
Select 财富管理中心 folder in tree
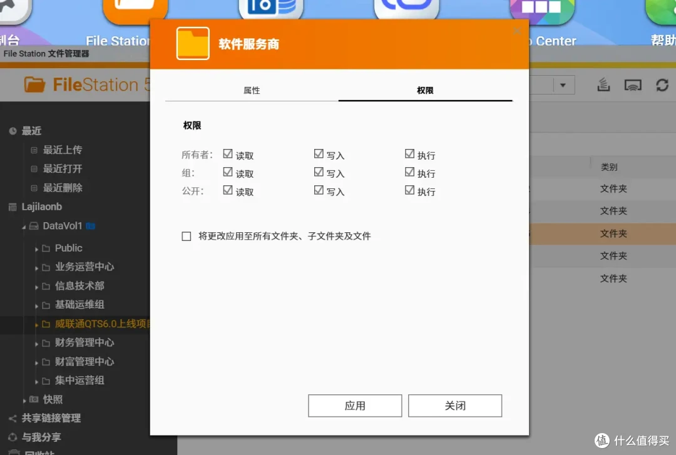click(x=84, y=361)
